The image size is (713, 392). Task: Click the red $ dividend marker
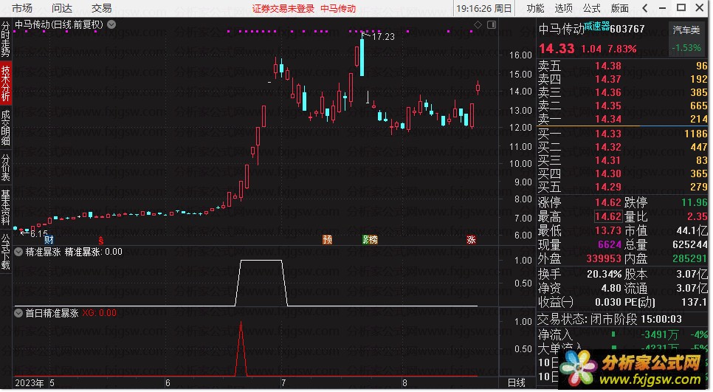tap(101, 240)
